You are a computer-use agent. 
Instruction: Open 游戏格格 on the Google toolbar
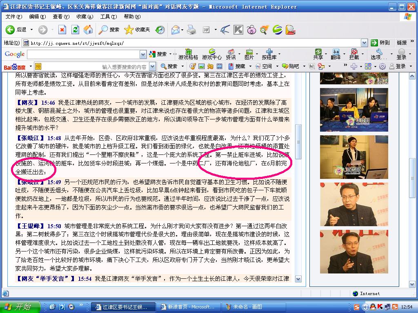point(188,54)
